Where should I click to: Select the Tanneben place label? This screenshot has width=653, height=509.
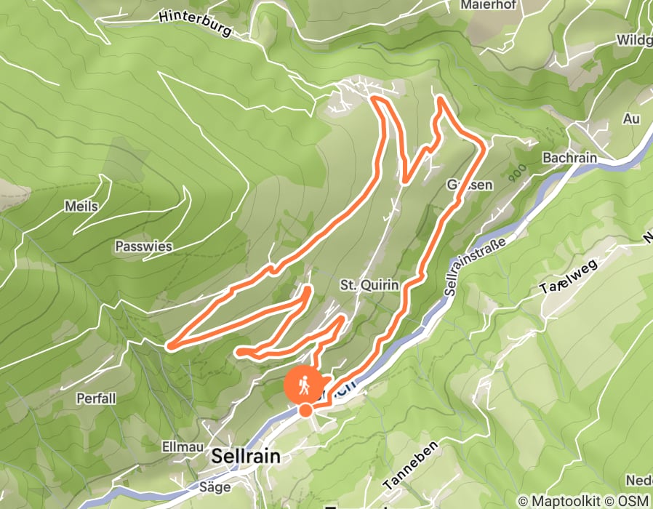pos(410,465)
